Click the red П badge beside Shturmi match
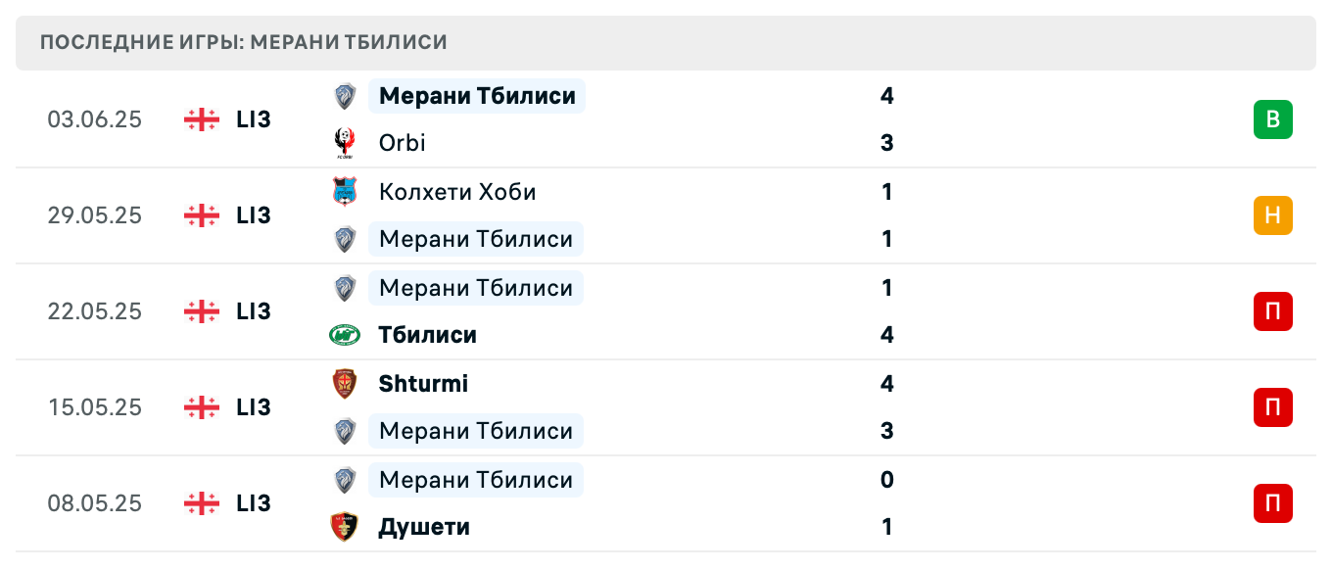1332x570 pixels. [x=1272, y=407]
